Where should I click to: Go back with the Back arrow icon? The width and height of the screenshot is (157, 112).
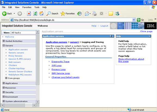(4, 14)
